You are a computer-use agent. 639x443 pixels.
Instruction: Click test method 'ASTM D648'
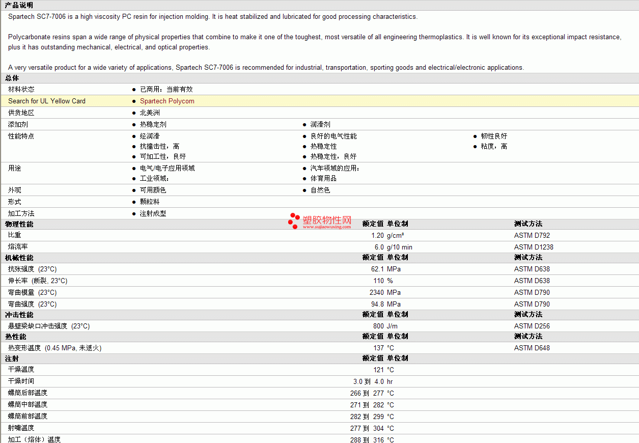[x=532, y=348]
